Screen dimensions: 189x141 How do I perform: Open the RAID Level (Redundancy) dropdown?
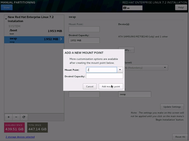[x=146, y=68]
